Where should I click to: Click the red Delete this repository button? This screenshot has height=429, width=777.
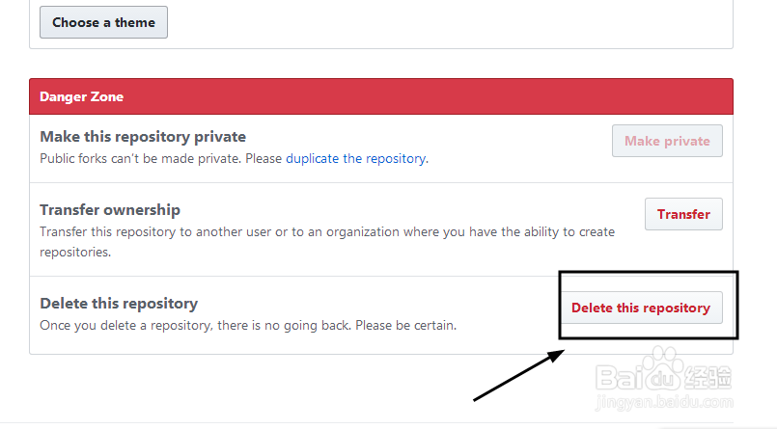(x=641, y=308)
